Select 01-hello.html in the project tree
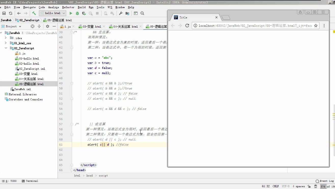The image size is (335, 189). click(27, 58)
